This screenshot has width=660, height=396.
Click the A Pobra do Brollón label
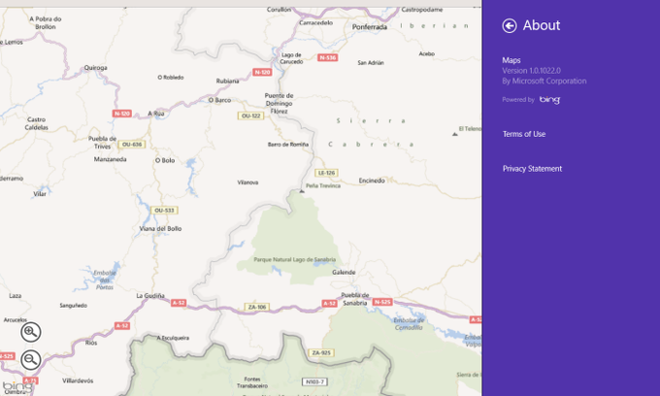coord(46,22)
